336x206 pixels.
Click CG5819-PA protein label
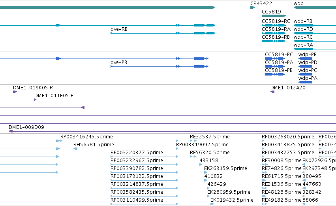coord(279,62)
